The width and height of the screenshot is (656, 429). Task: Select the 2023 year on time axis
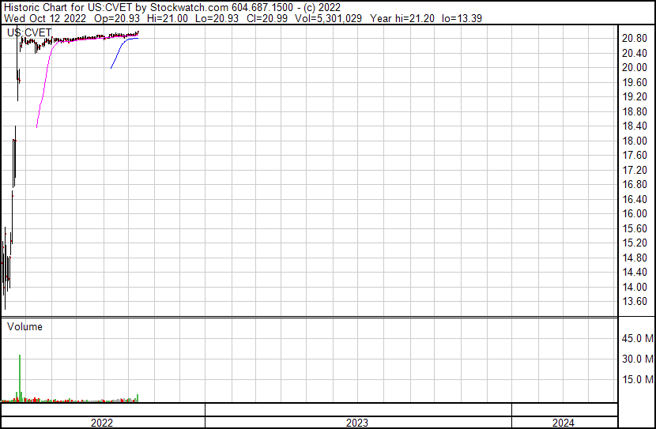click(357, 423)
